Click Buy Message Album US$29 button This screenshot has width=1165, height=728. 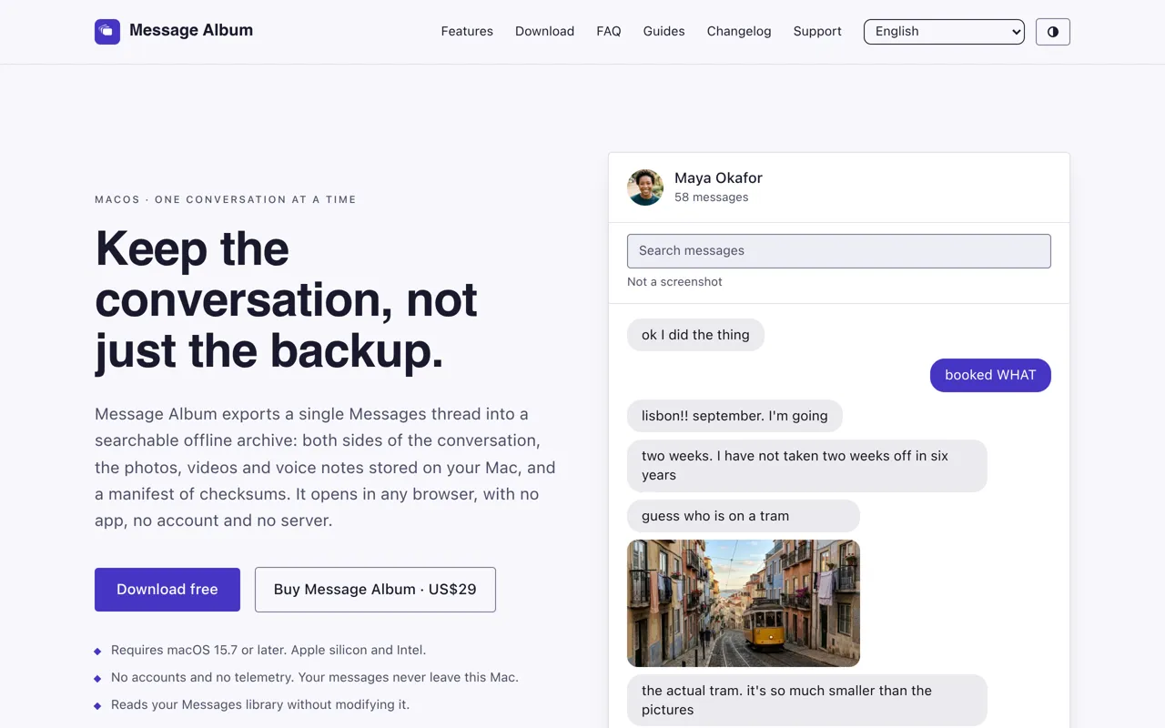[x=375, y=590]
